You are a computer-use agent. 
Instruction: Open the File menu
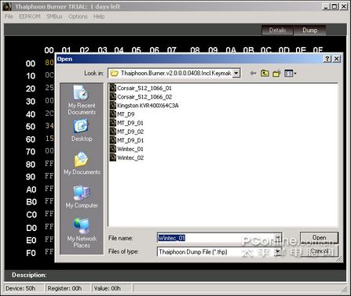pyautogui.click(x=9, y=16)
